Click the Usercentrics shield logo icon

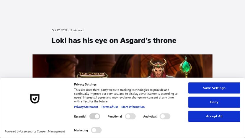[x=35, y=99]
